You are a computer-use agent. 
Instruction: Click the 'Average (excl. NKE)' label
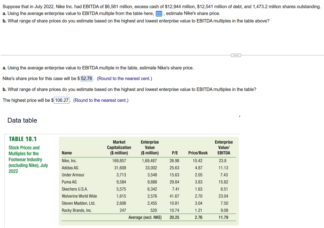tap(145, 217)
